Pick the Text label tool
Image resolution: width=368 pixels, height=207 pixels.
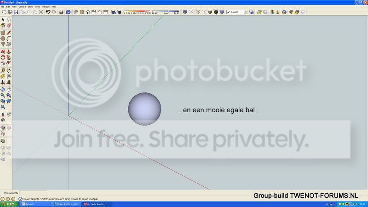pos(9,76)
